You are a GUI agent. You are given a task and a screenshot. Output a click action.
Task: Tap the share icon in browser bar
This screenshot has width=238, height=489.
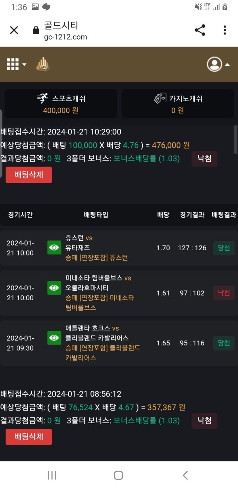click(x=200, y=30)
